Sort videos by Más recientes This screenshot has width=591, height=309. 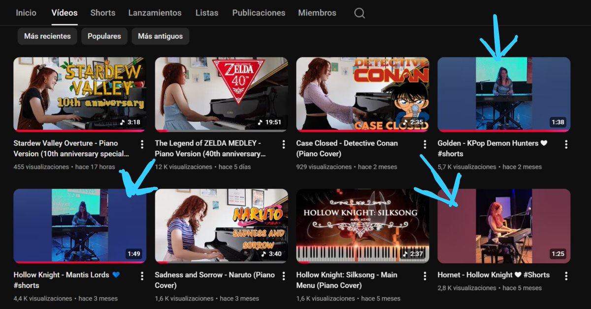tap(47, 36)
